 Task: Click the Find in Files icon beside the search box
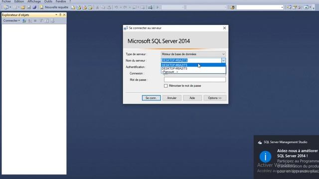tap(232, 7)
